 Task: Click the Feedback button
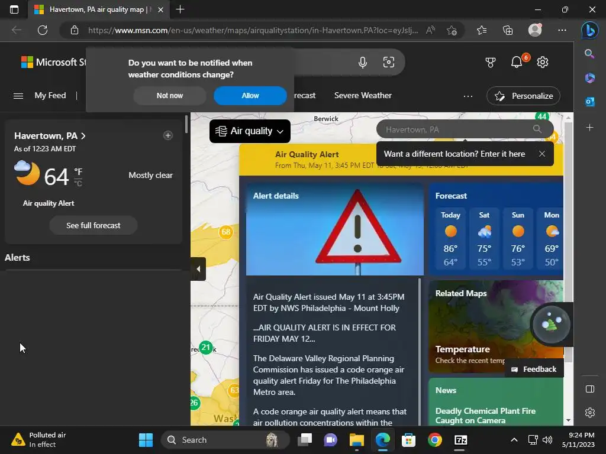coord(534,369)
